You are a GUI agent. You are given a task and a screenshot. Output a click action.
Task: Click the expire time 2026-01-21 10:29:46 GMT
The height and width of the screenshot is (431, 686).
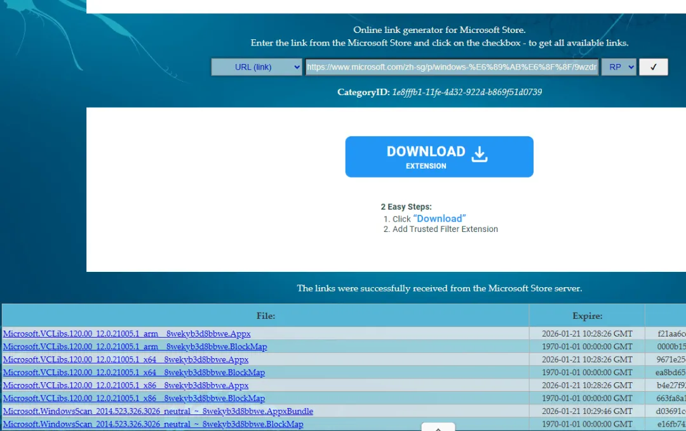coord(587,411)
